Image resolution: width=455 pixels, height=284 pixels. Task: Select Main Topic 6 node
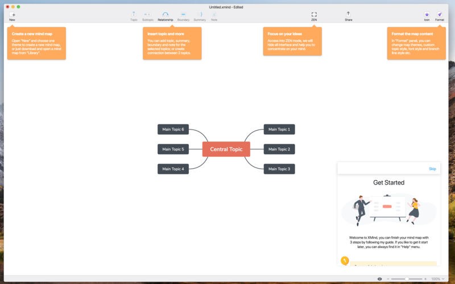[173, 130]
